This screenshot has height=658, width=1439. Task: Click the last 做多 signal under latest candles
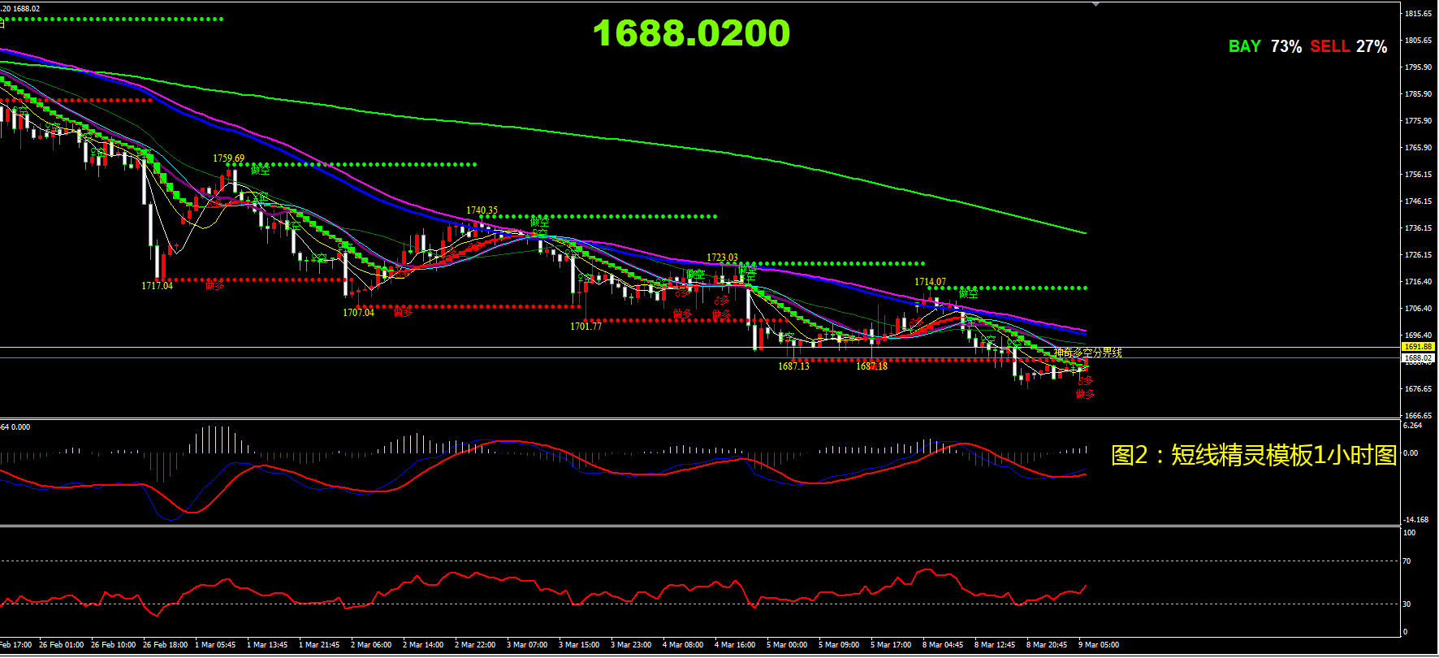1086,394
